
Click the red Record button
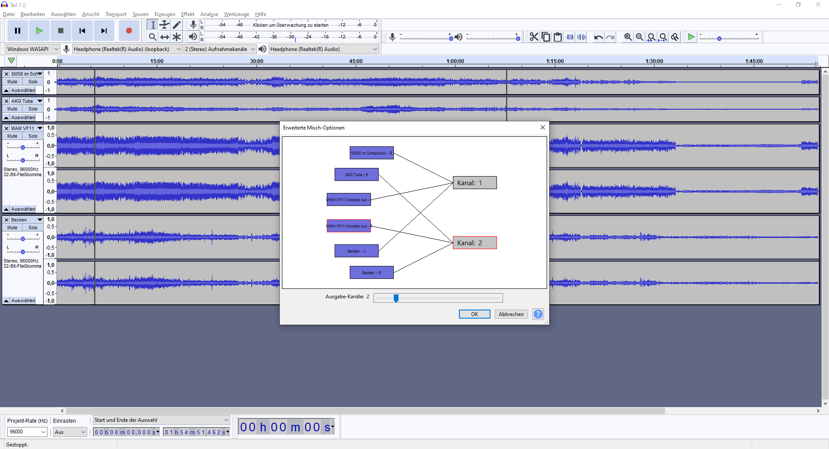129,31
